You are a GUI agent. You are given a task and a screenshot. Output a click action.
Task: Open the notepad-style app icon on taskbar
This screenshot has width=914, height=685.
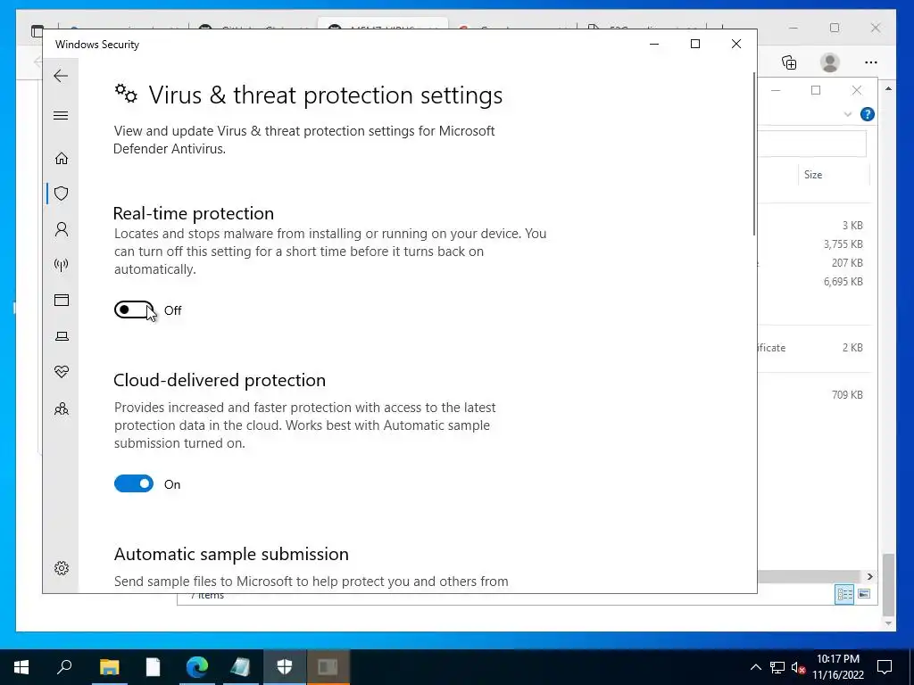240,667
